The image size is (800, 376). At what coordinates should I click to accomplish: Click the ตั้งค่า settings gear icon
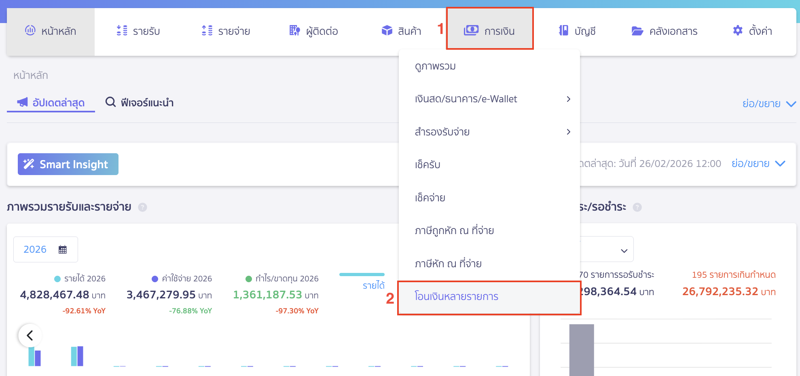[738, 30]
